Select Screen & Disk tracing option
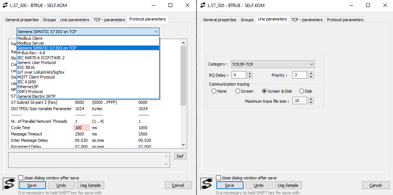The width and height of the screenshot is (393, 195). click(x=264, y=91)
